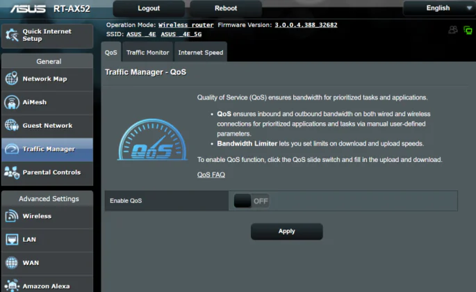The image size is (476, 292).
Task: Switch to the QoS tab
Action: tap(110, 52)
